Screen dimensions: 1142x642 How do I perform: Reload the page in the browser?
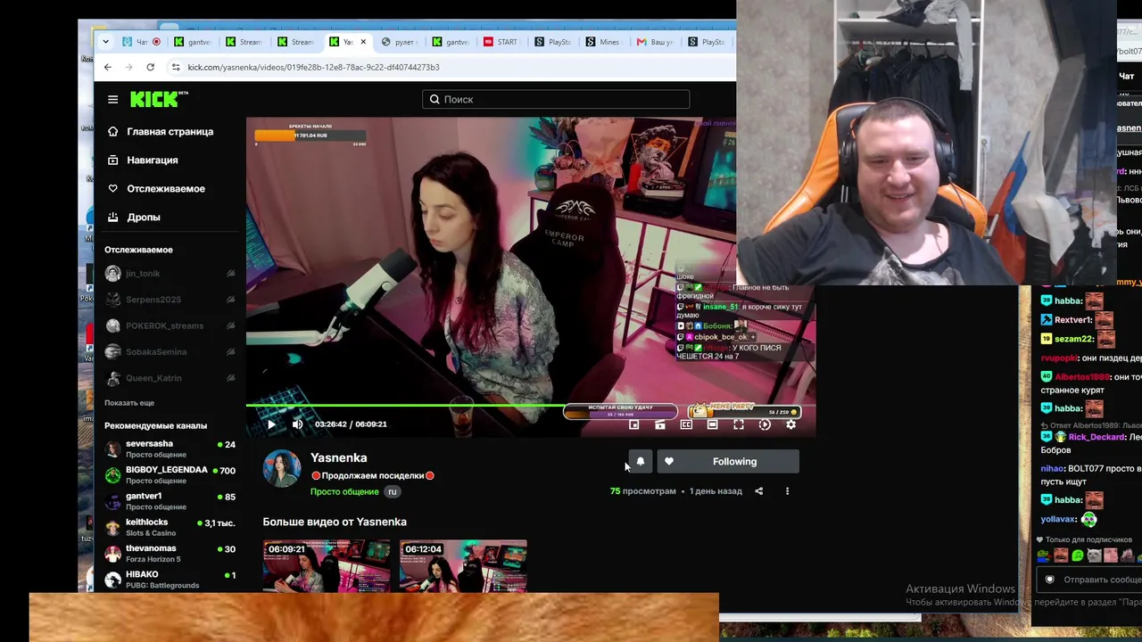(x=150, y=67)
